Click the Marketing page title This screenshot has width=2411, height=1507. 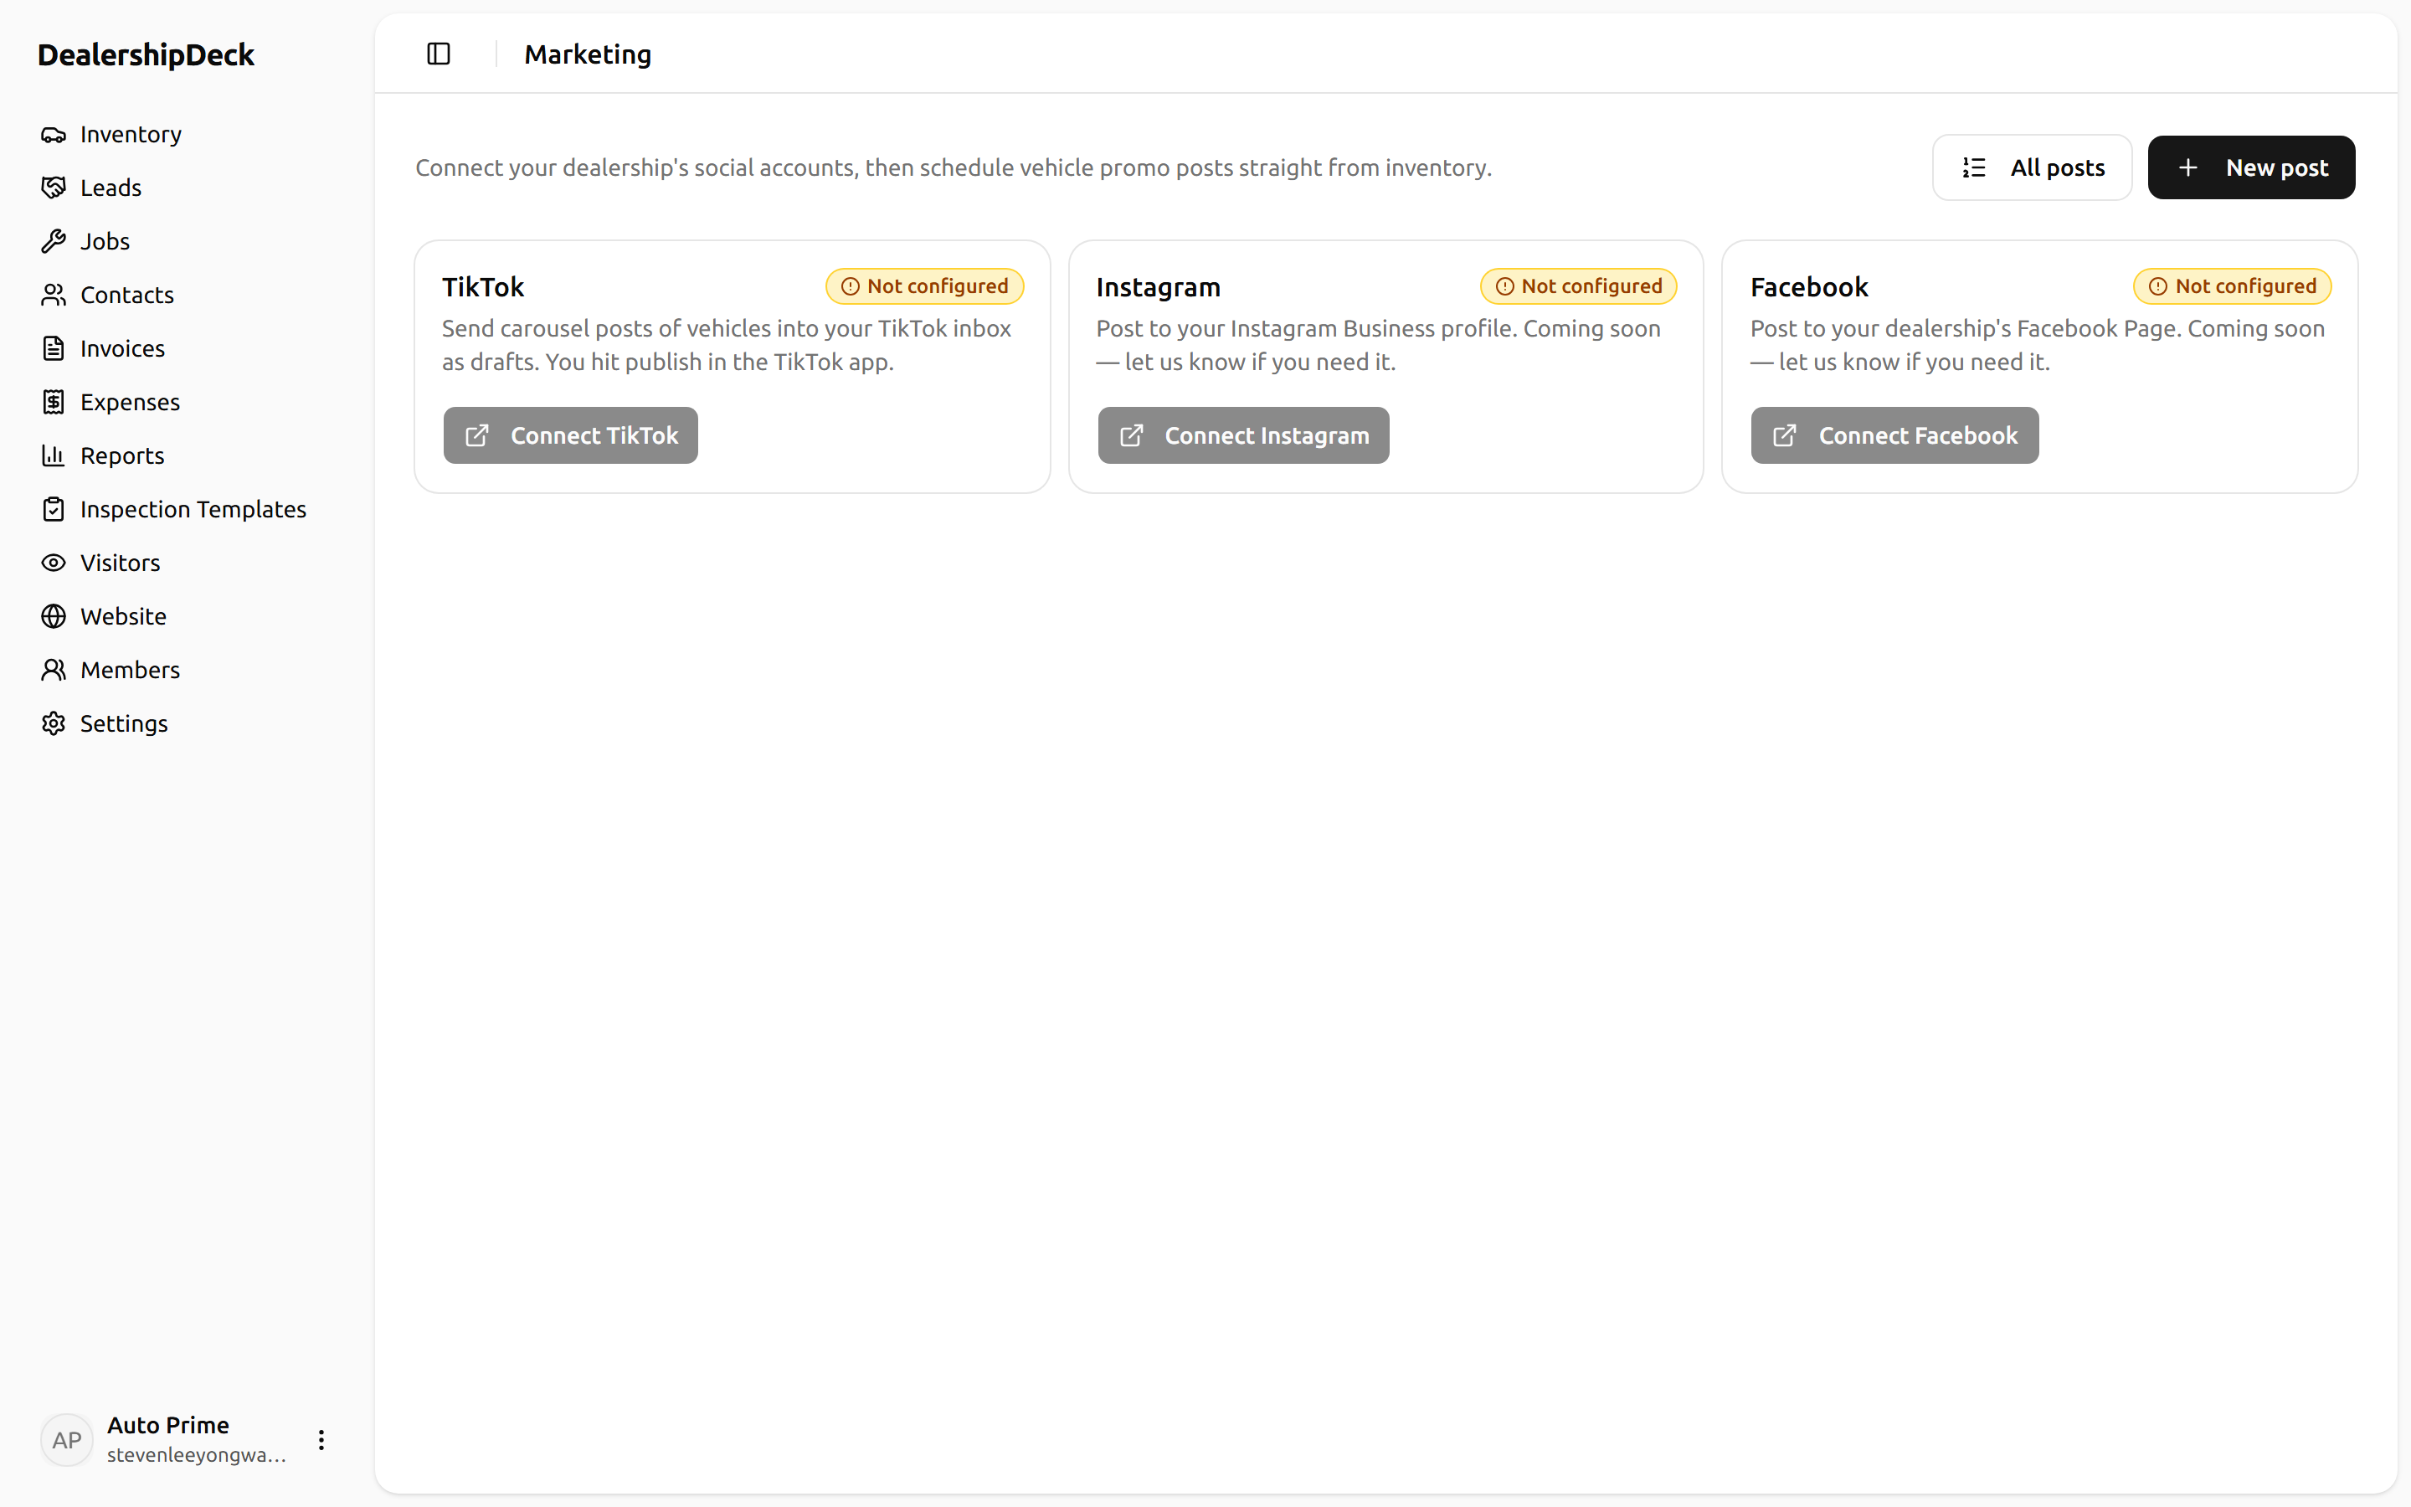[x=588, y=54]
